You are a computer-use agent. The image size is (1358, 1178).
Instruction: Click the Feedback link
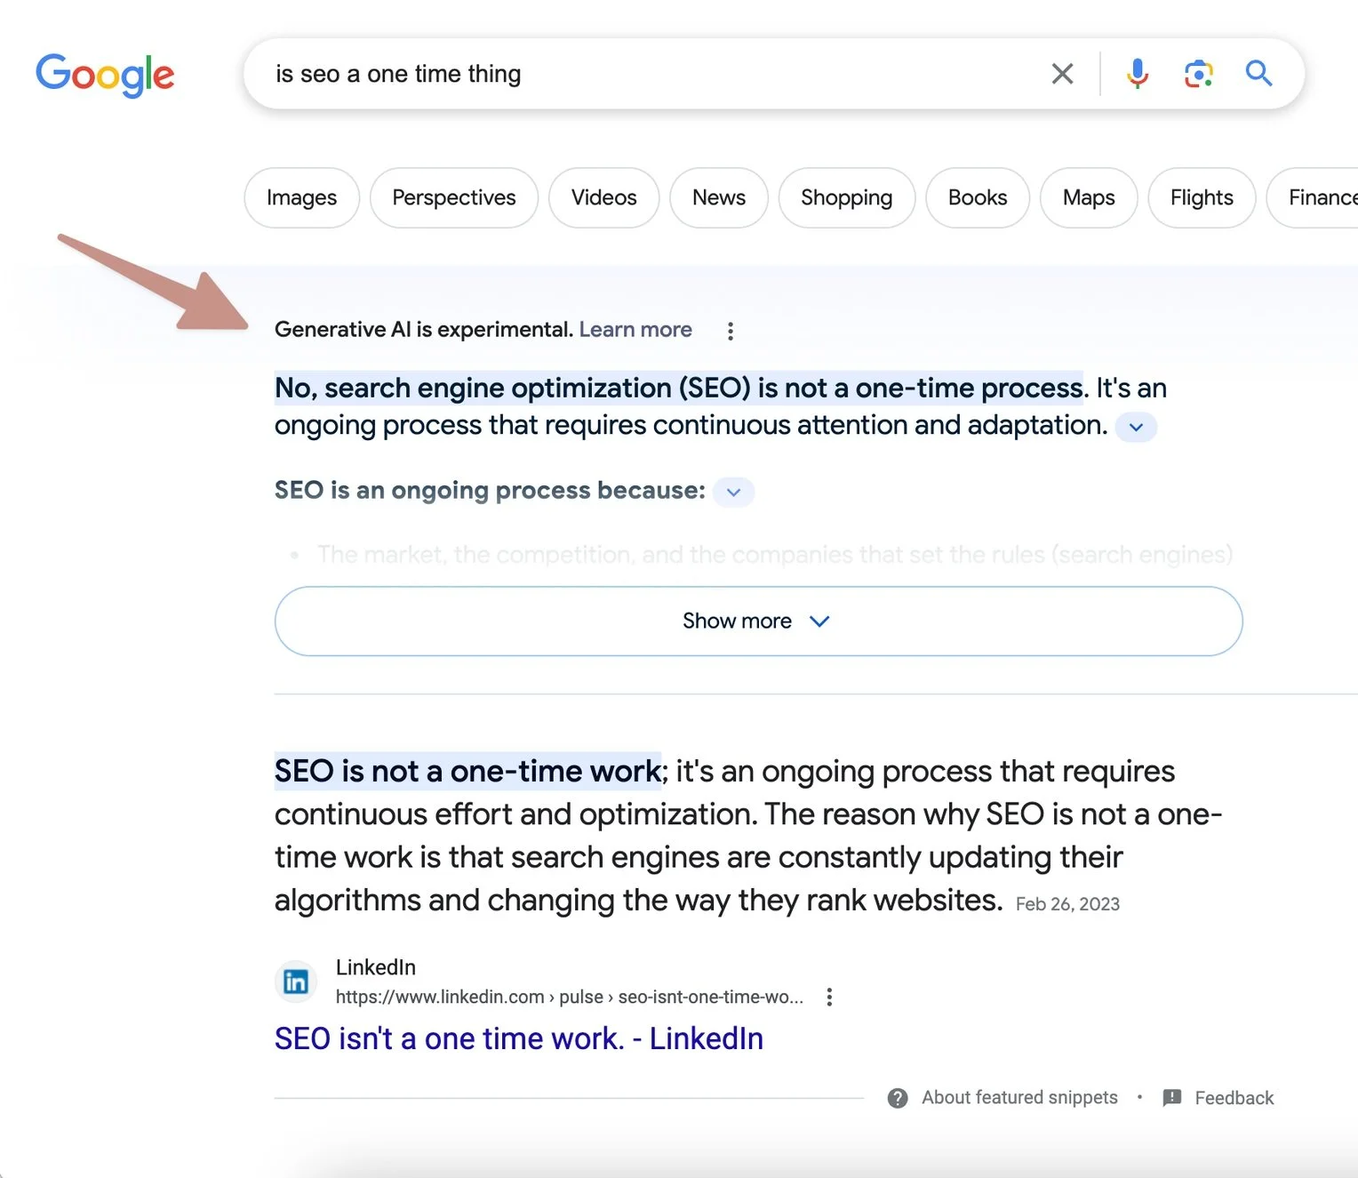coord(1234,1098)
